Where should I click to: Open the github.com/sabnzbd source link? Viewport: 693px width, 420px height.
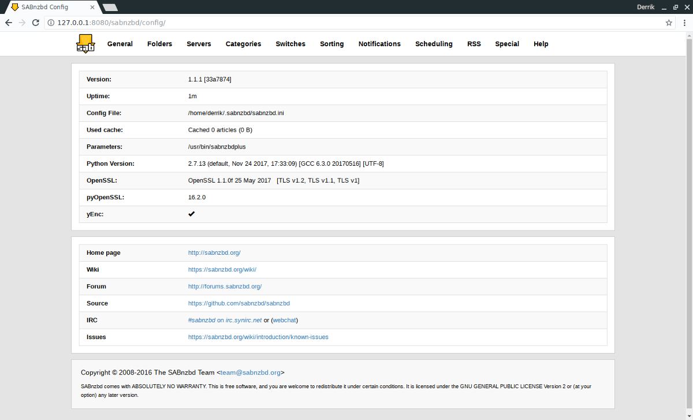click(x=239, y=303)
